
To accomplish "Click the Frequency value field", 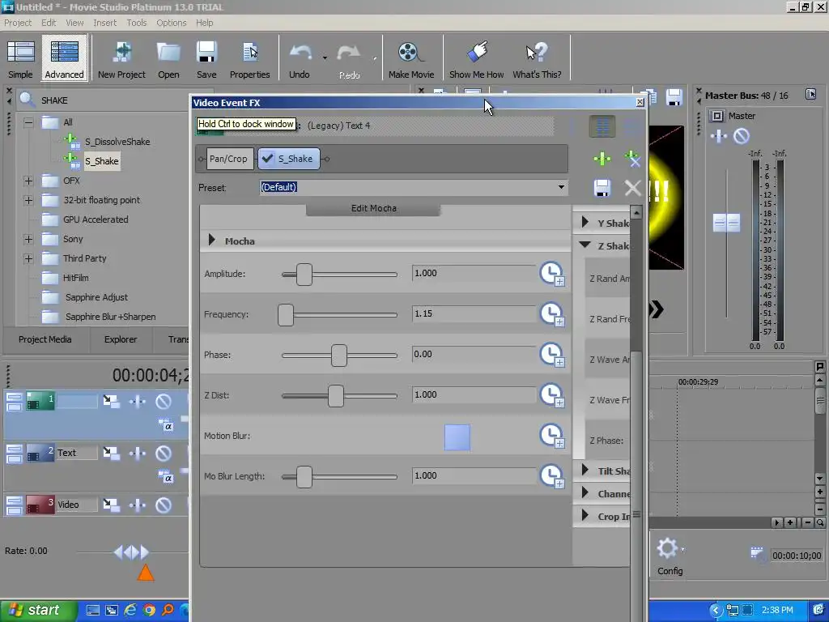I will tap(474, 313).
